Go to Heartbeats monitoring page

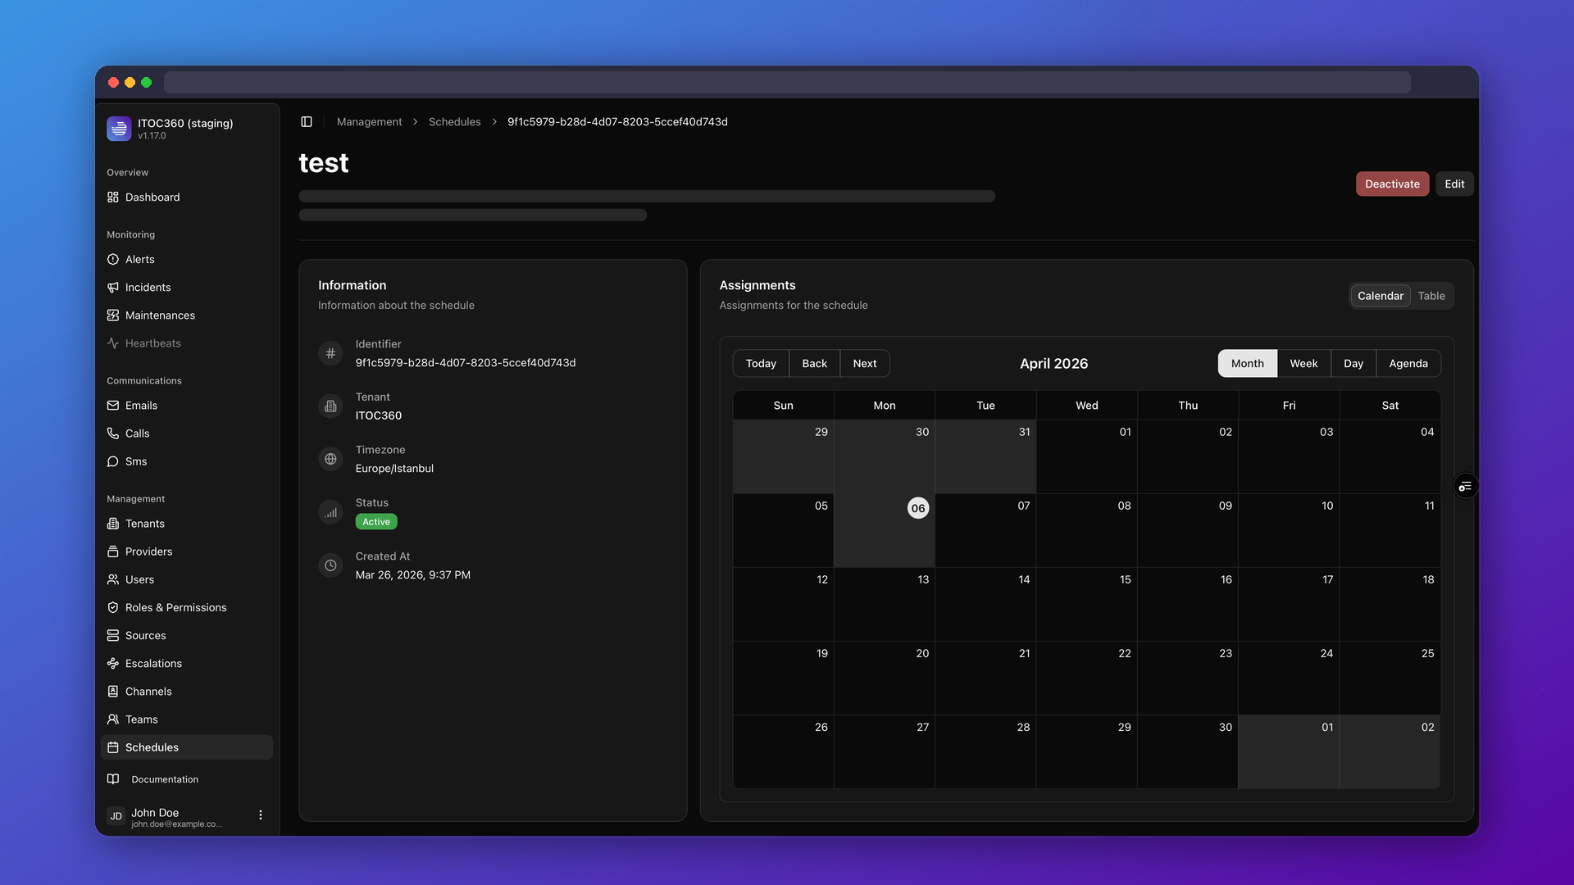[152, 343]
